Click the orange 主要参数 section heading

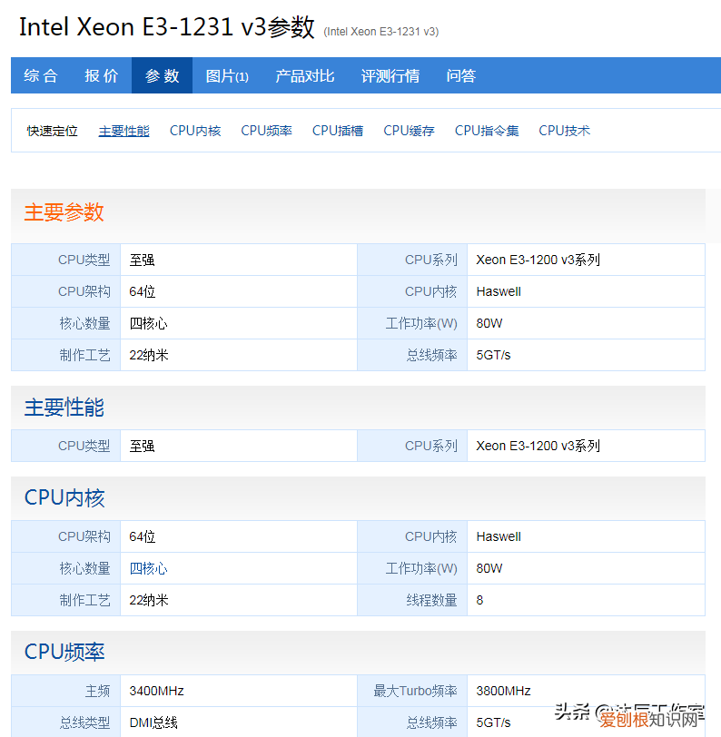click(64, 212)
